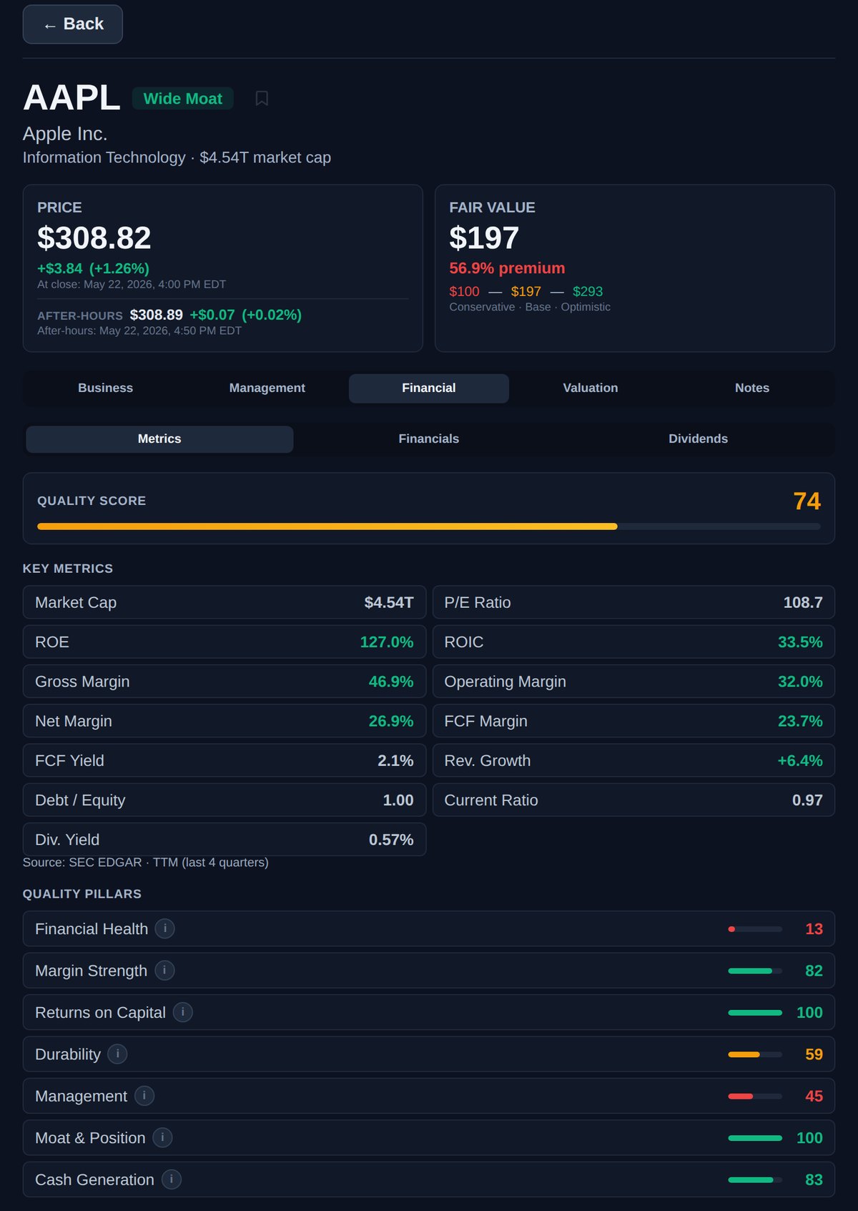Open the Returns on Capital info icon
Viewport: 858px width, 1211px height.
(183, 1012)
